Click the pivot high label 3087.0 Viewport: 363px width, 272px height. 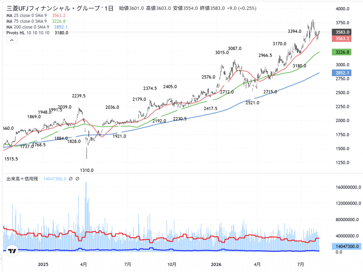235,48
